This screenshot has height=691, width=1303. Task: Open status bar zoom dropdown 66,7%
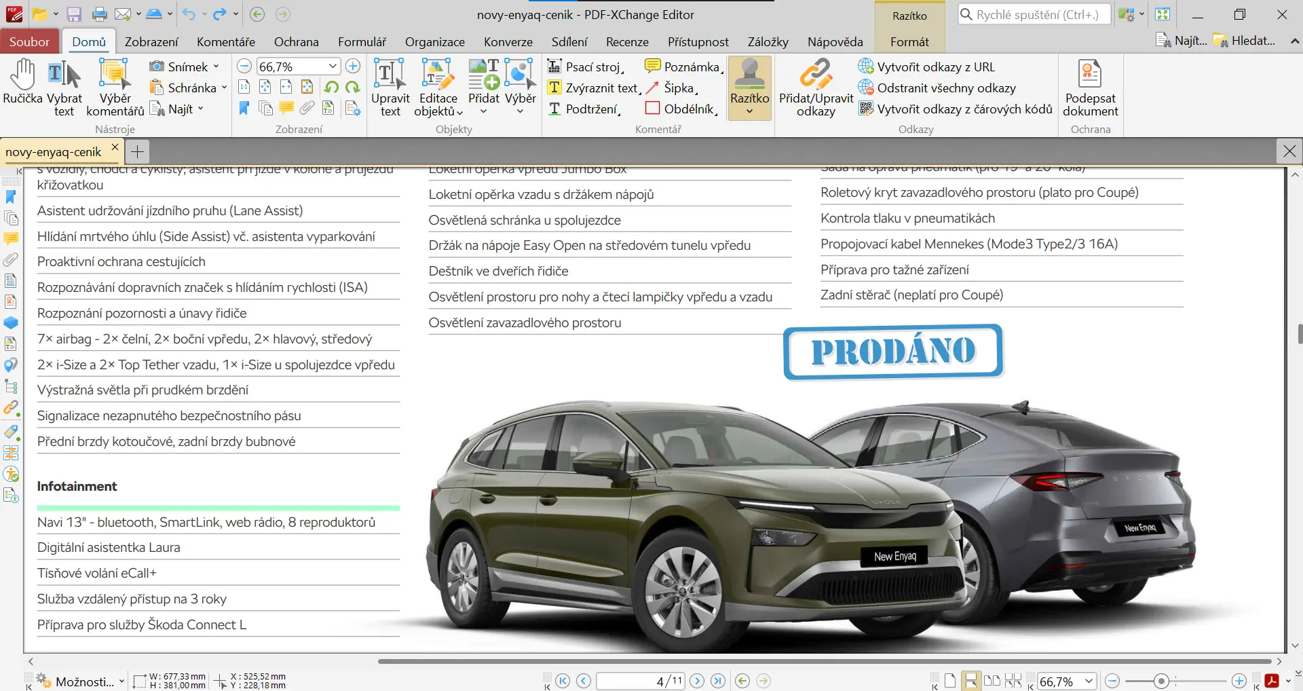1089,681
